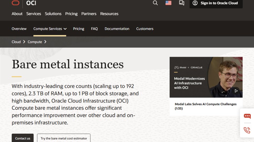Click the OCI text link

point(31,3)
